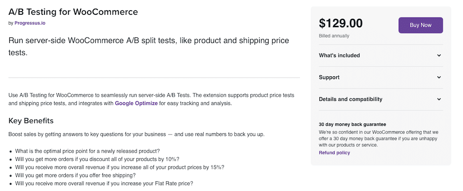Screen dimensions: 463x191
Task: Open the Refund policy link
Action: (x=334, y=153)
